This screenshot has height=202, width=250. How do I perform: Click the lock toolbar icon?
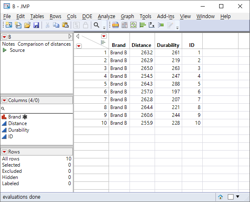coord(86,25)
